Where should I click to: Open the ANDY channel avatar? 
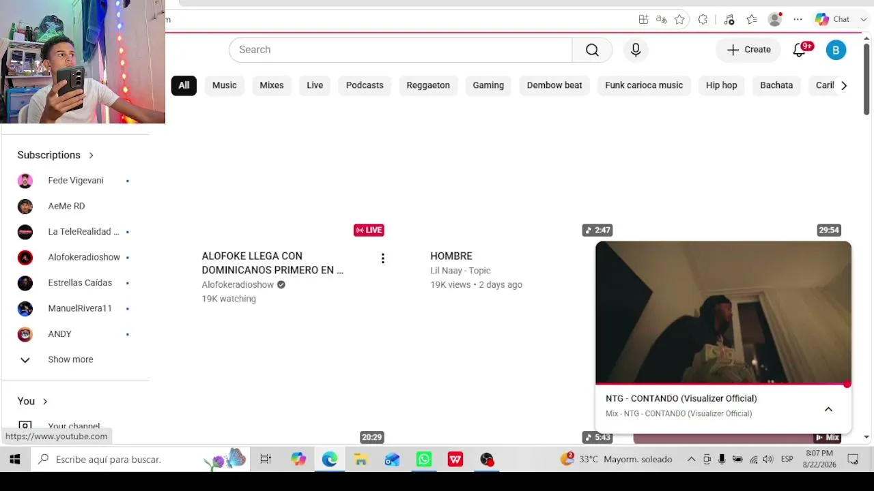tap(25, 334)
